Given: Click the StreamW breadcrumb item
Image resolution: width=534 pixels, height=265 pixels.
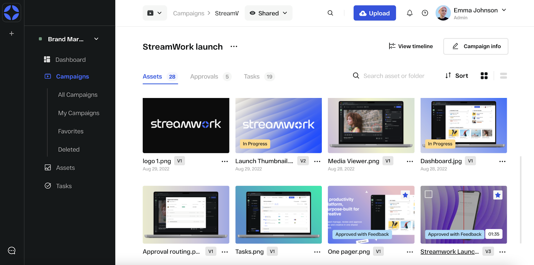Looking at the screenshot, I should coord(227,13).
